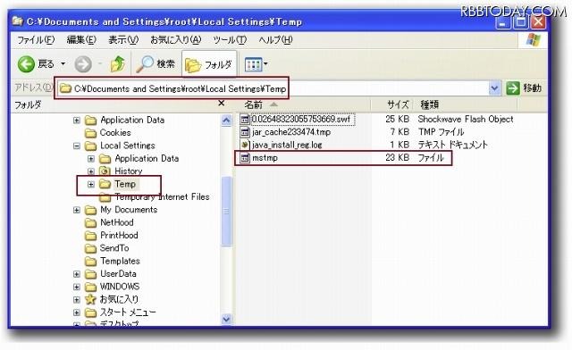Open the ヘルプ(H) menu
Image resolution: width=572 pixels, height=350 pixels.
275,40
